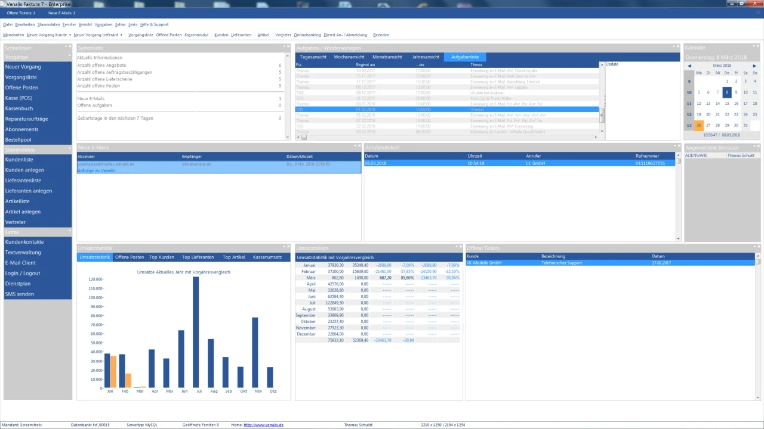Open the Stammdaten menu
The height and width of the screenshot is (429, 764).
click(x=48, y=24)
